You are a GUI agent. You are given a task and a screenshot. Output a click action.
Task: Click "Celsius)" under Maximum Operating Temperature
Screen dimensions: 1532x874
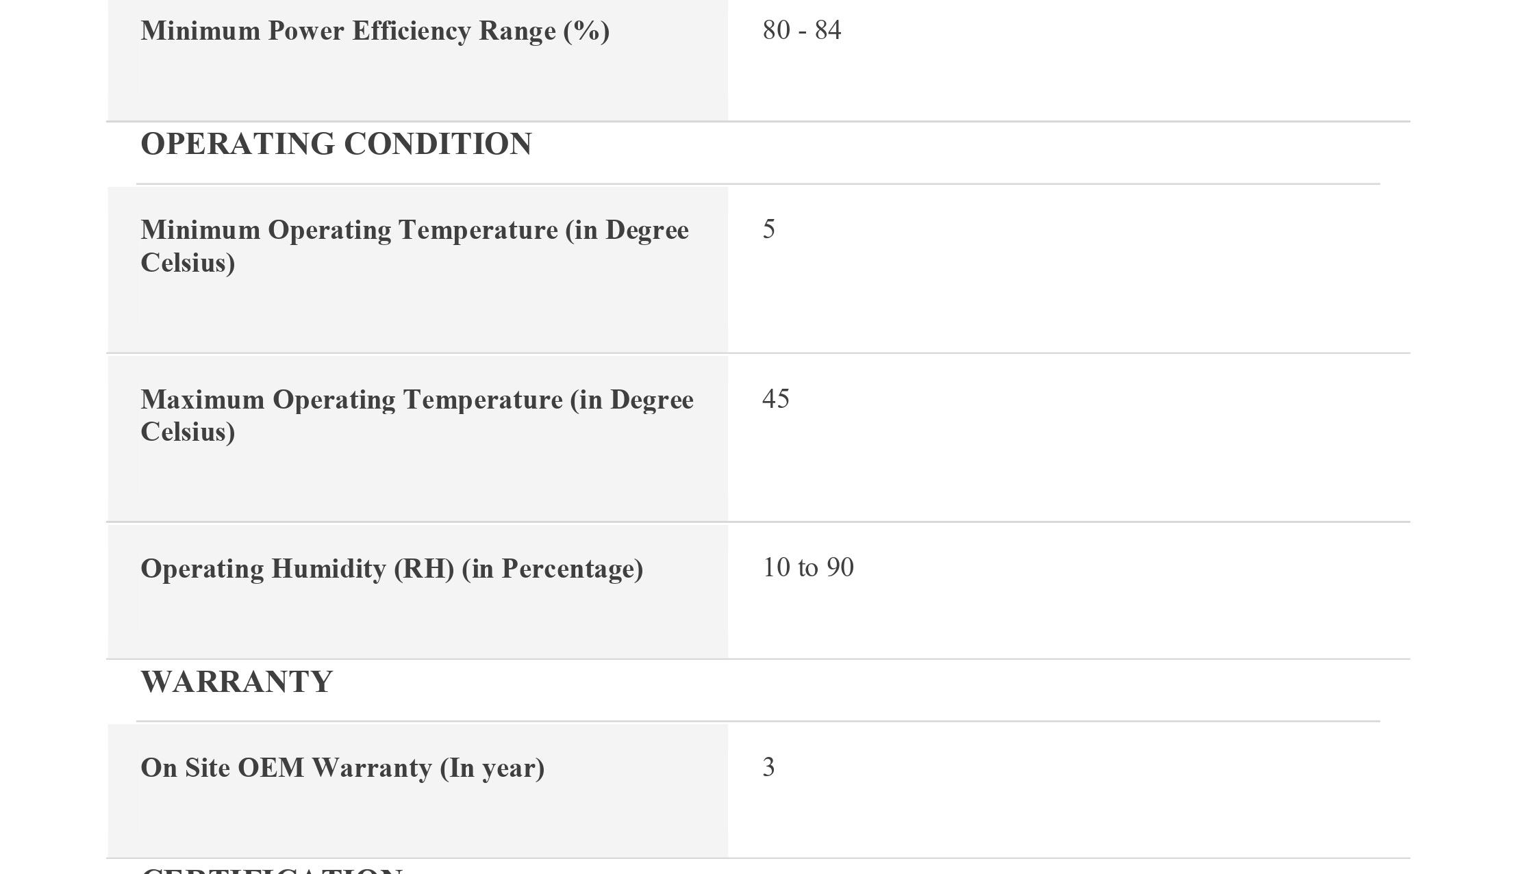pos(188,433)
